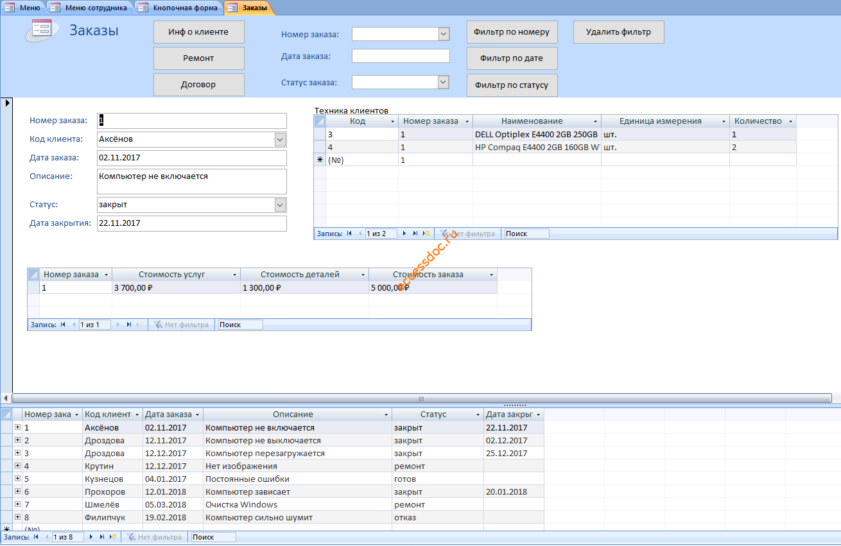Switch to the Меню сотрудника tab
841x546 pixels.
point(90,8)
